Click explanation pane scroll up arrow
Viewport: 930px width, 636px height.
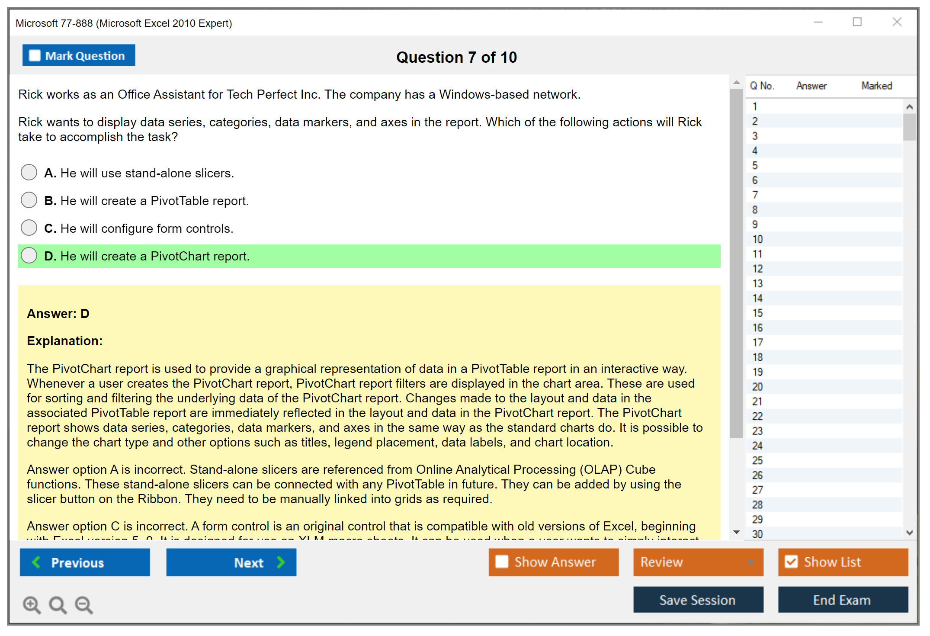[x=737, y=82]
